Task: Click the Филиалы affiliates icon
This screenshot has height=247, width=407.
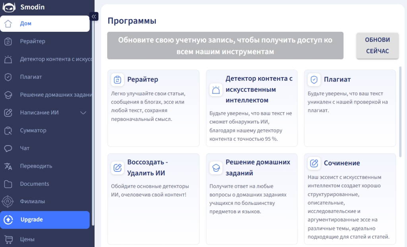Action: click(x=8, y=201)
